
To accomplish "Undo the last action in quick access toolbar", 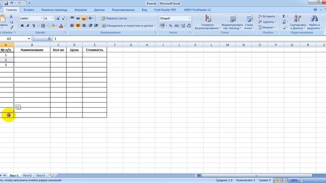I will (12, 4).
